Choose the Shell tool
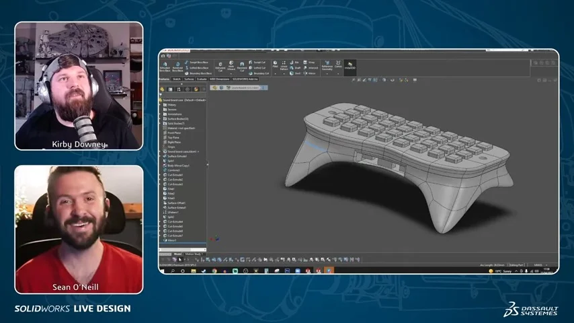The height and width of the screenshot is (323, 574). click(295, 73)
